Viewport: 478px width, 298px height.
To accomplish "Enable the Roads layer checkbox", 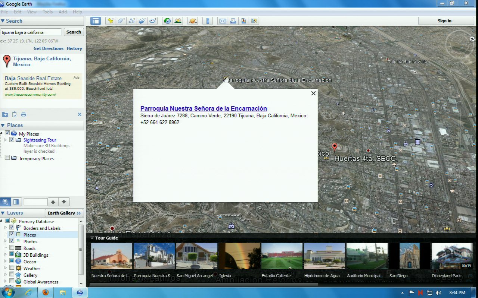I will (x=12, y=248).
